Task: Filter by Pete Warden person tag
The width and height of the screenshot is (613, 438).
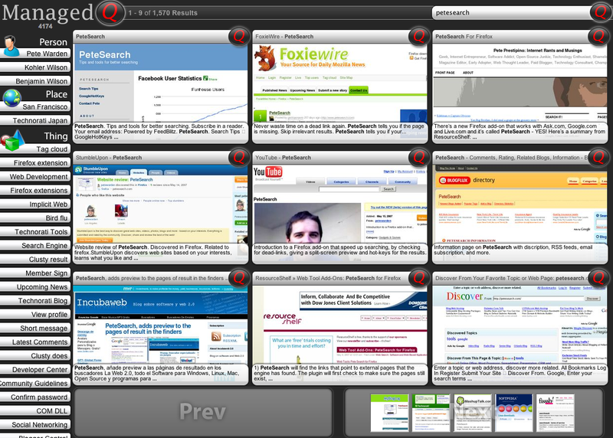Action: 48,54
